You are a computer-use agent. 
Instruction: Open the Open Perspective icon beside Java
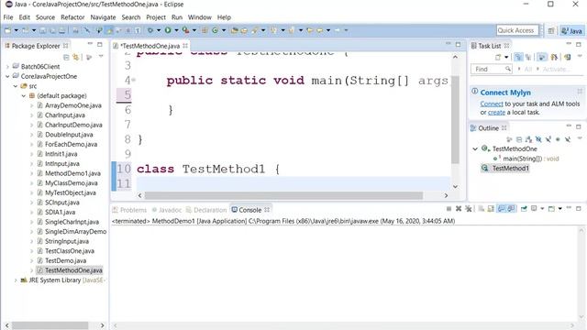[x=551, y=30]
